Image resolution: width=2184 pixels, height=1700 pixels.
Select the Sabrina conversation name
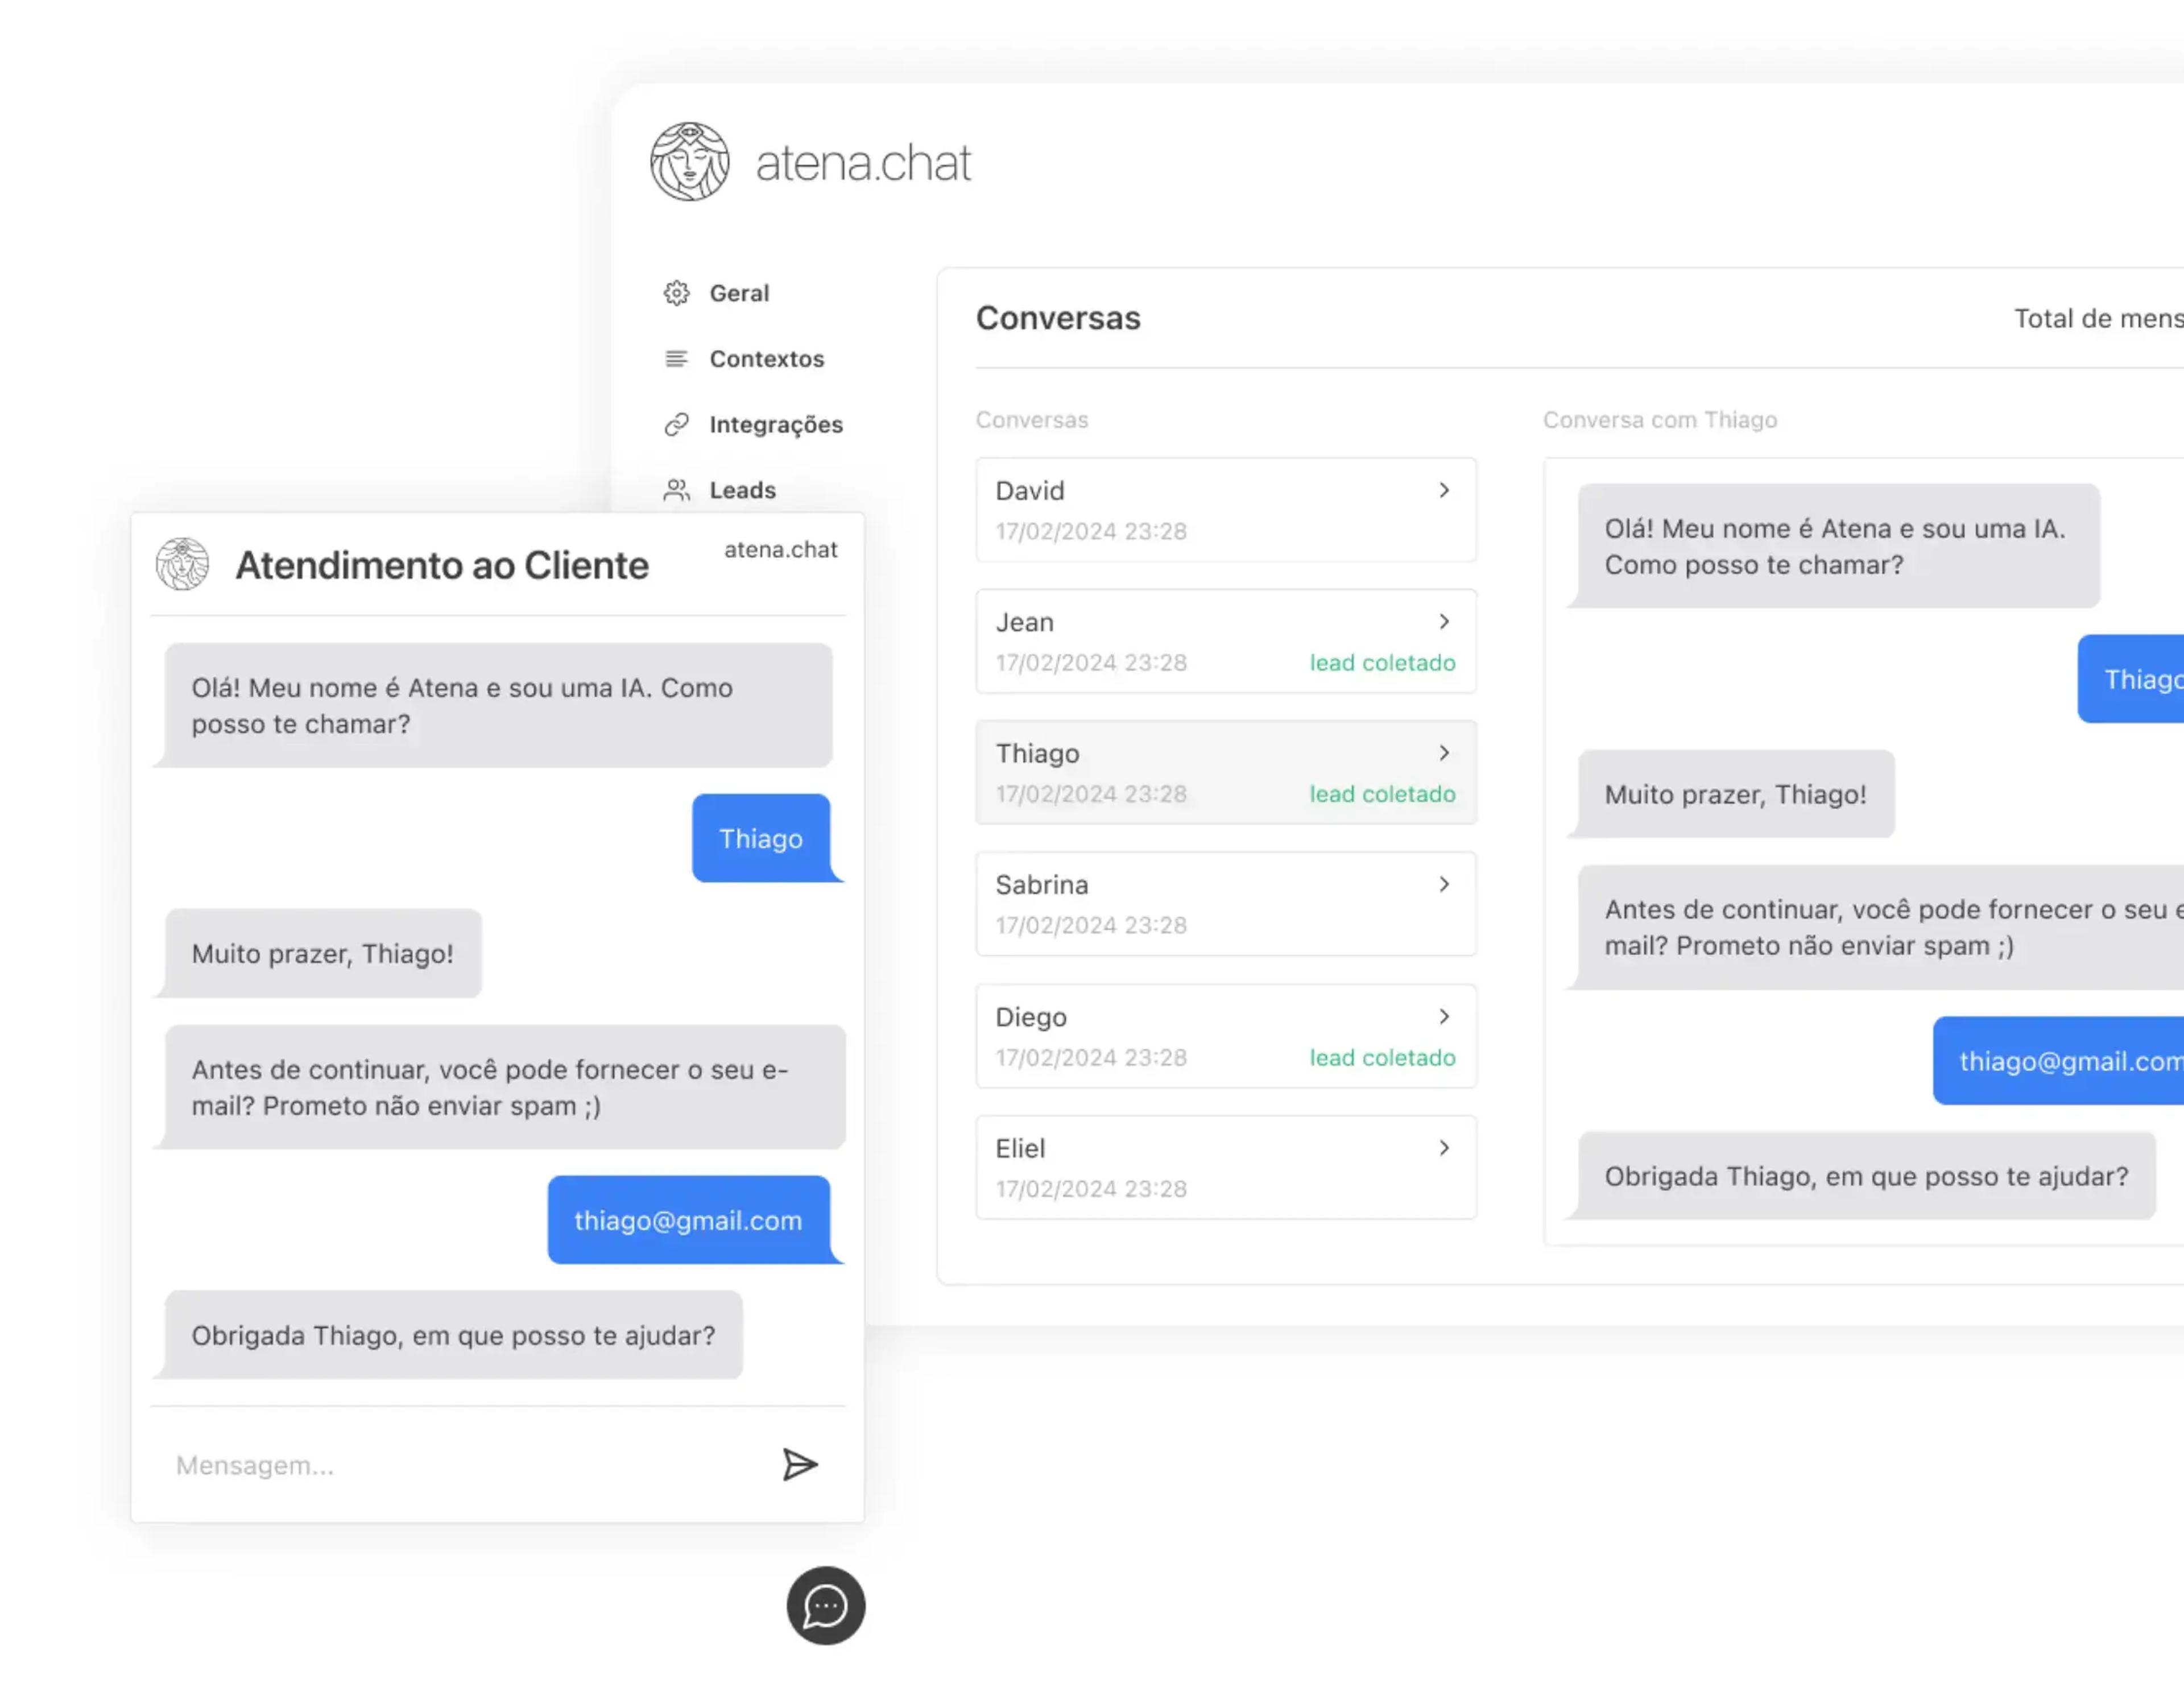[1042, 885]
